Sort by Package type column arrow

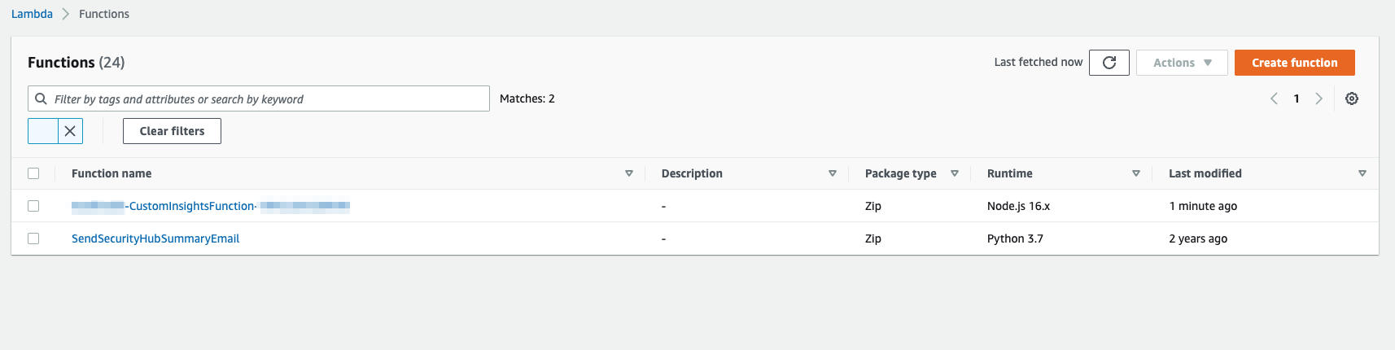[x=954, y=173]
